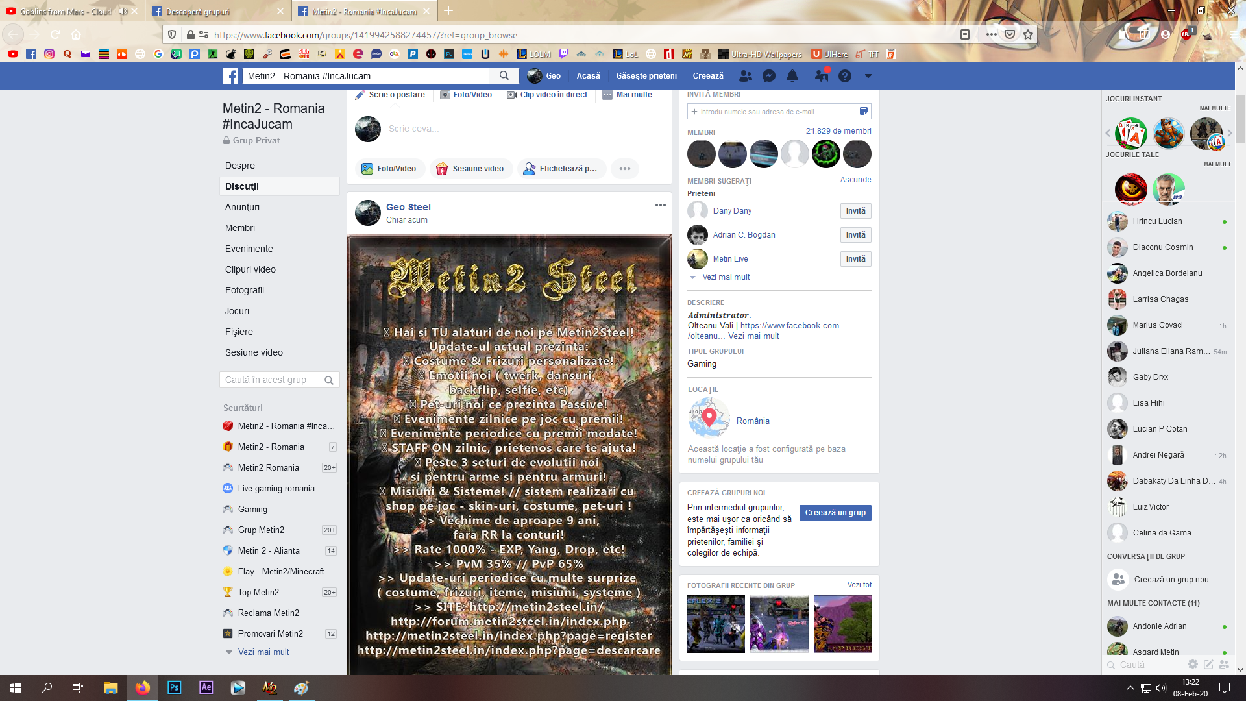Open the Top Metin2 shortcut
This screenshot has height=701, width=1246.
click(280, 592)
